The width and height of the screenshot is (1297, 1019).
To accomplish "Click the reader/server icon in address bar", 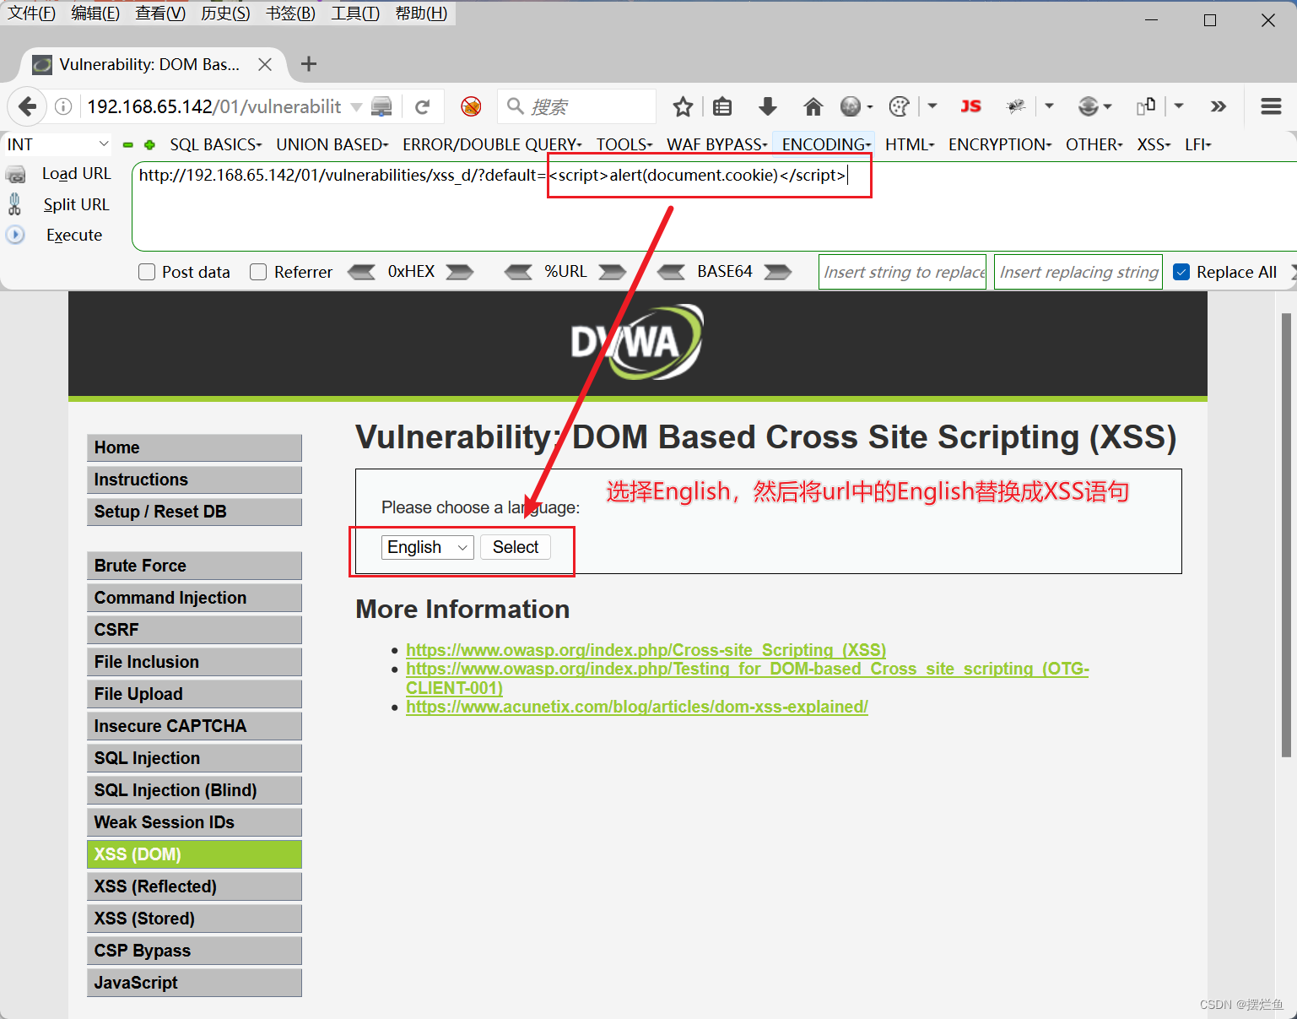I will click(x=381, y=106).
